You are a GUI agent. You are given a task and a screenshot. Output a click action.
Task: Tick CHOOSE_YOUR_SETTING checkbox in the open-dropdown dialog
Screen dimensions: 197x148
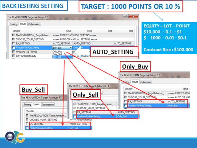click(14, 39)
